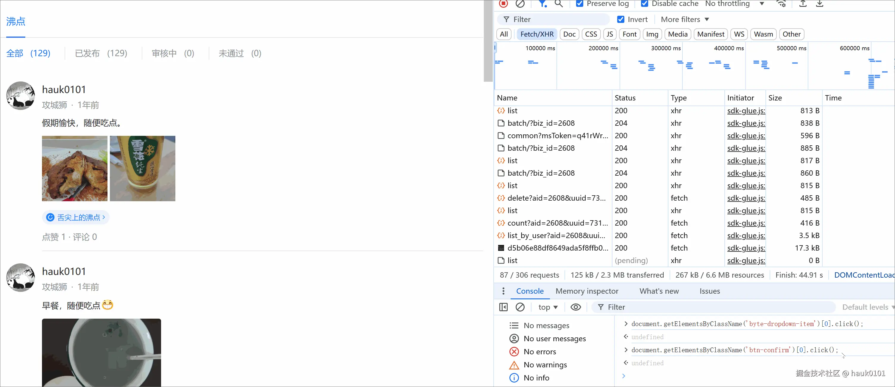Clear the console output
The image size is (895, 387).
point(520,307)
